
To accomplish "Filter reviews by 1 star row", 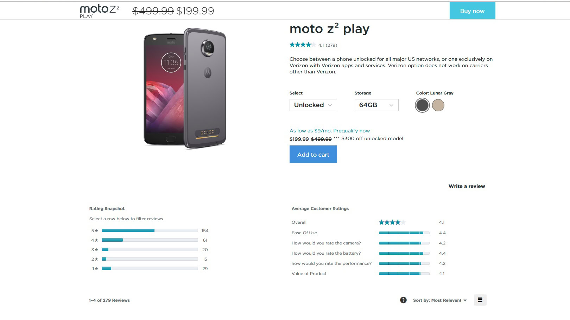I will tap(150, 269).
